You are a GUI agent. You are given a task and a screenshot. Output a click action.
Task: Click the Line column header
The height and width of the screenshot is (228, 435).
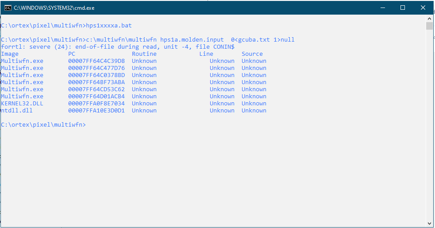click(206, 54)
